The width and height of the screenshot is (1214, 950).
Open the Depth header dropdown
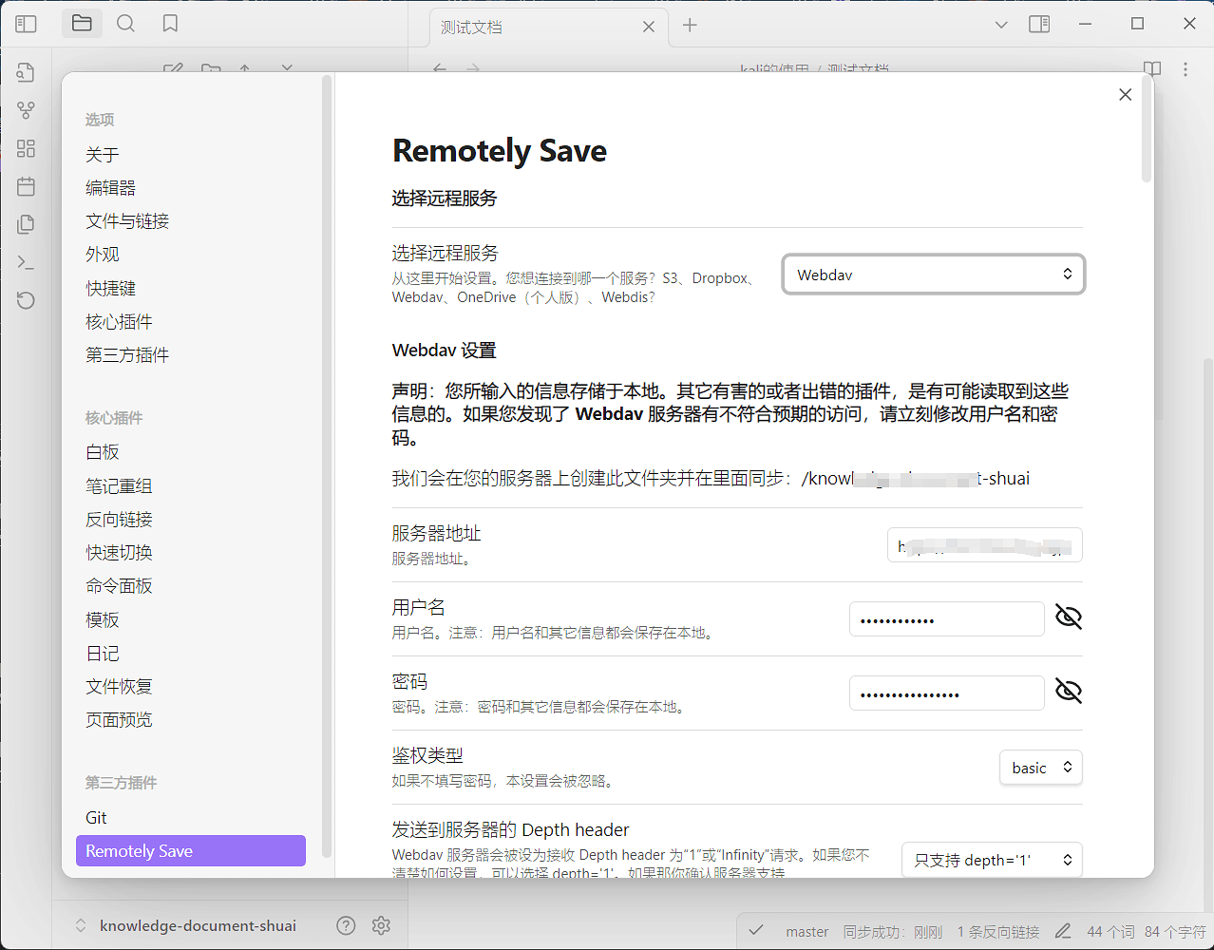coord(991,859)
